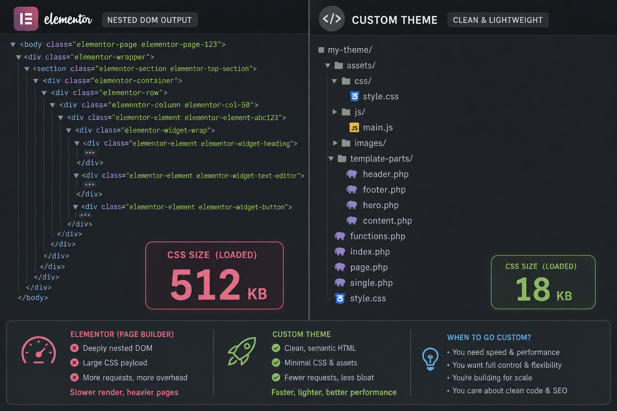Click the red speedometer gauge icon
617x411 pixels.
(x=39, y=350)
